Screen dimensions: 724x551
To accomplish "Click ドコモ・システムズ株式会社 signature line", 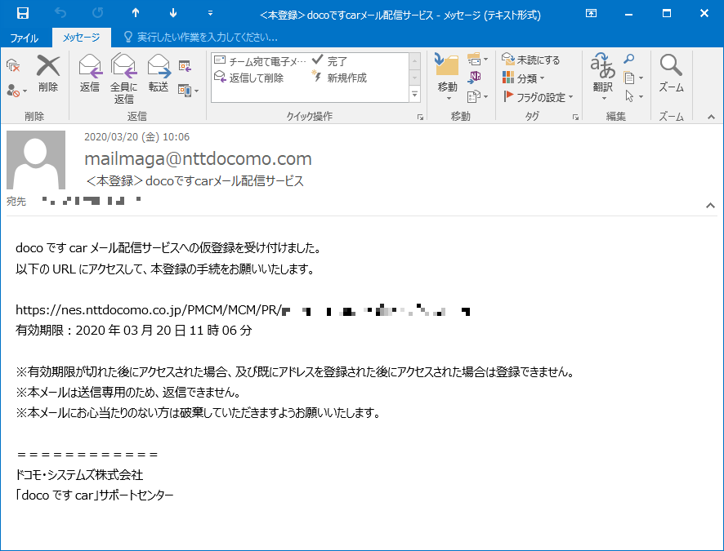I will click(x=79, y=475).
